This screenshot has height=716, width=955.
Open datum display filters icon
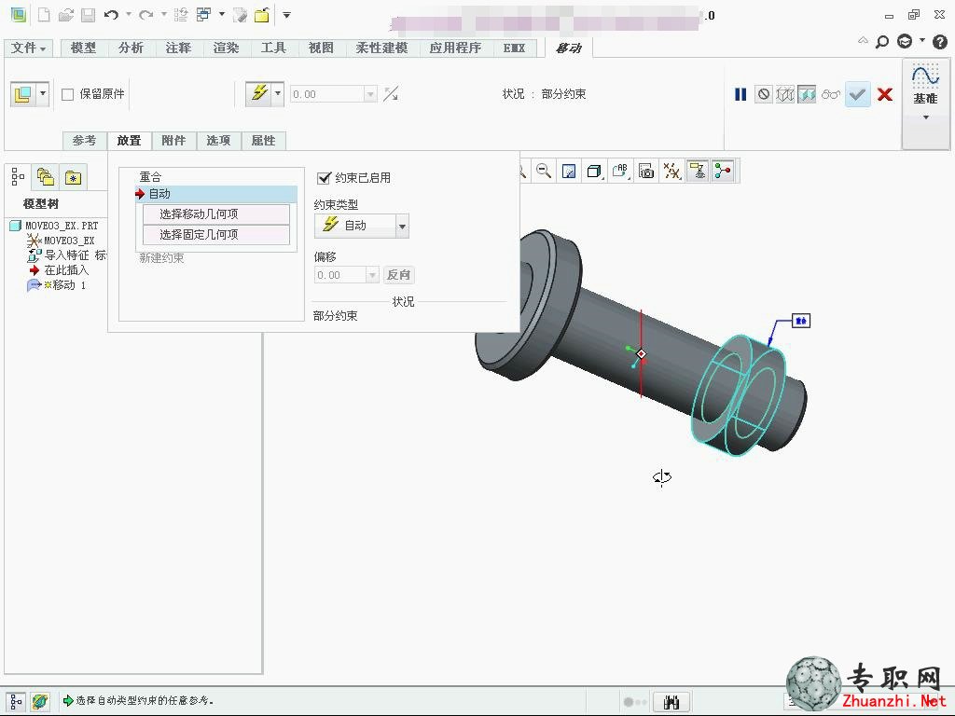coord(671,172)
